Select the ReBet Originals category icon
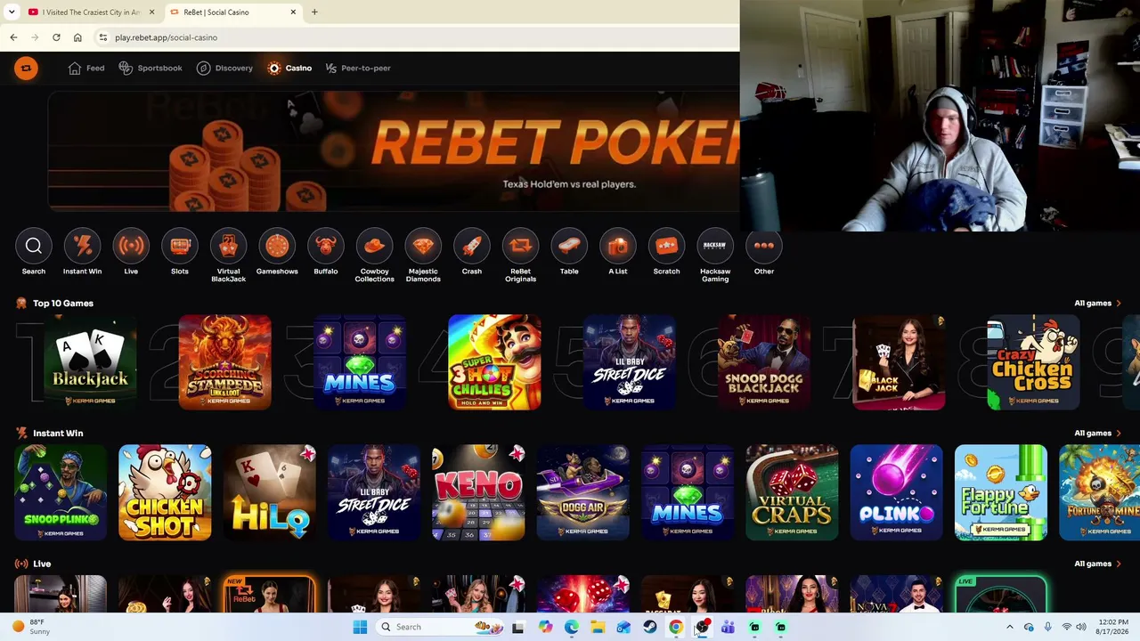This screenshot has width=1140, height=641. click(520, 246)
